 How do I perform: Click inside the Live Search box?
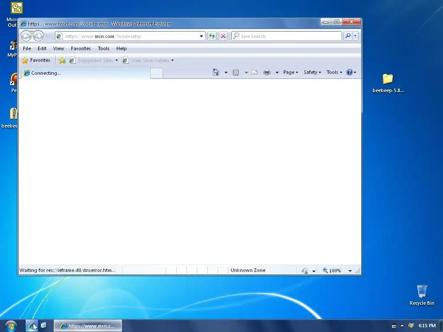[x=286, y=36]
